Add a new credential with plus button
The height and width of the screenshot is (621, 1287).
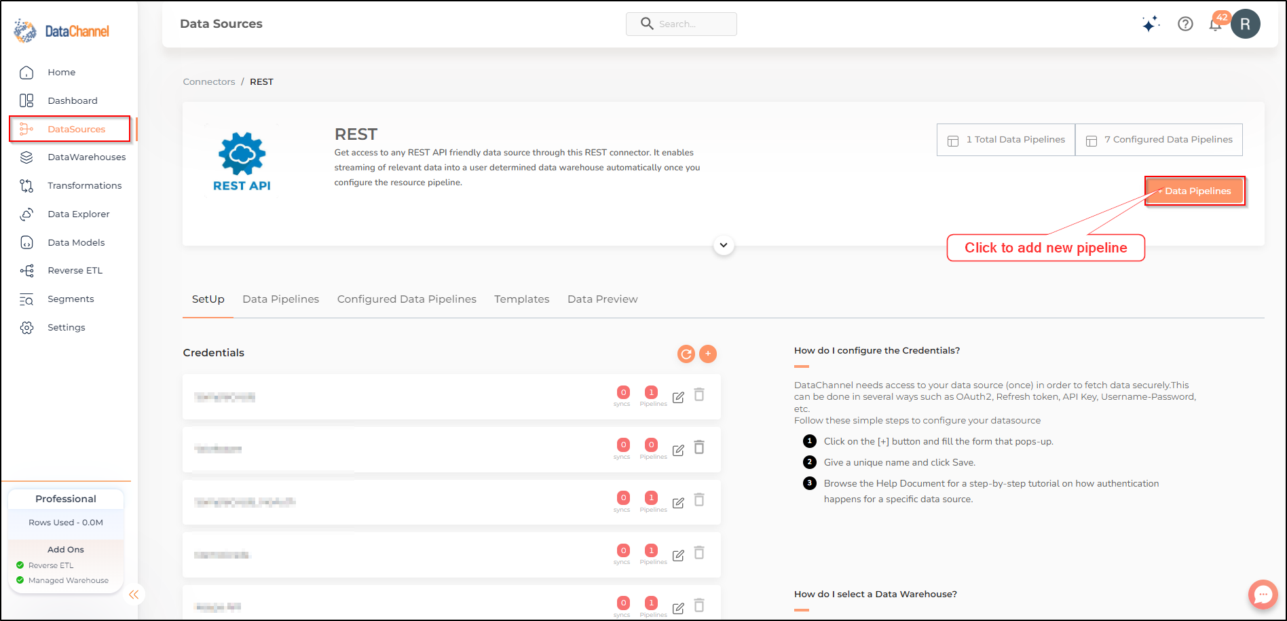[x=708, y=354]
